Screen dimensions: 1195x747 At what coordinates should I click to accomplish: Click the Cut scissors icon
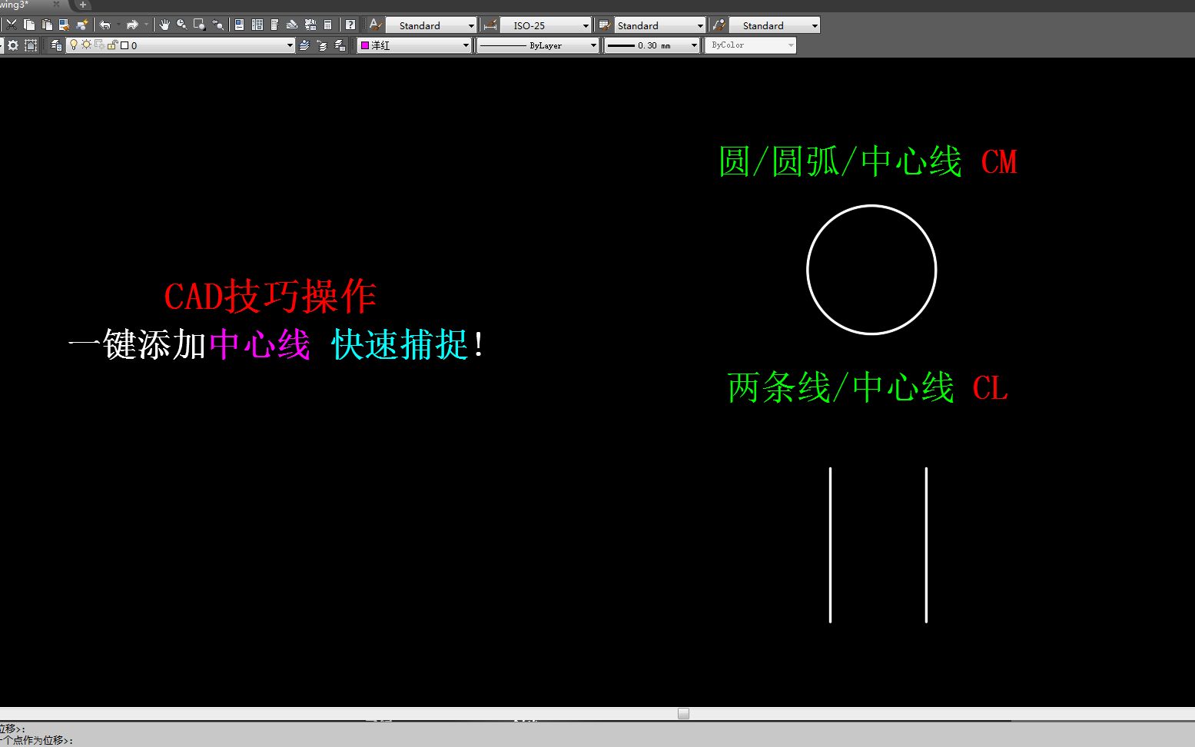[x=12, y=25]
